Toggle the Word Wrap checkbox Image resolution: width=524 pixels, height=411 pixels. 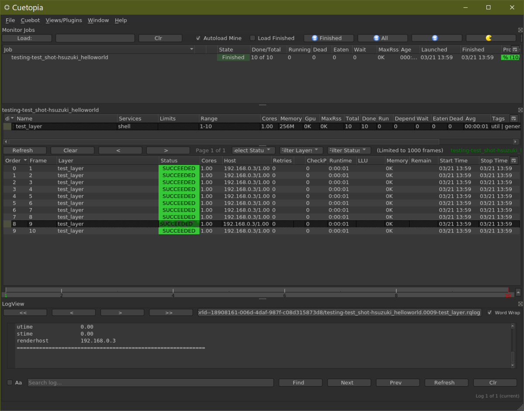coord(490,312)
